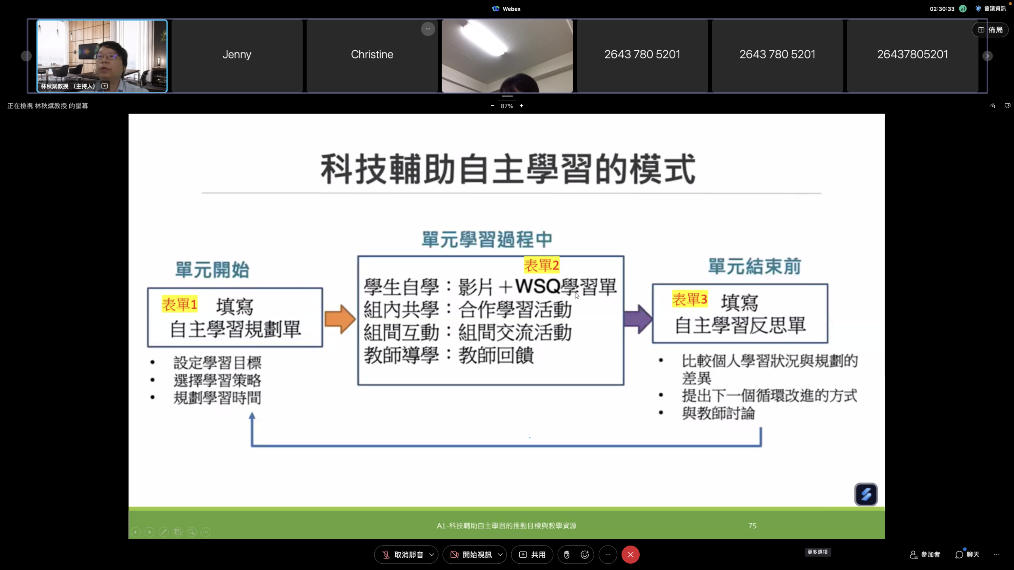Open video options arrow beside 開始視訊
Screen dimensions: 1014x570
pos(500,555)
